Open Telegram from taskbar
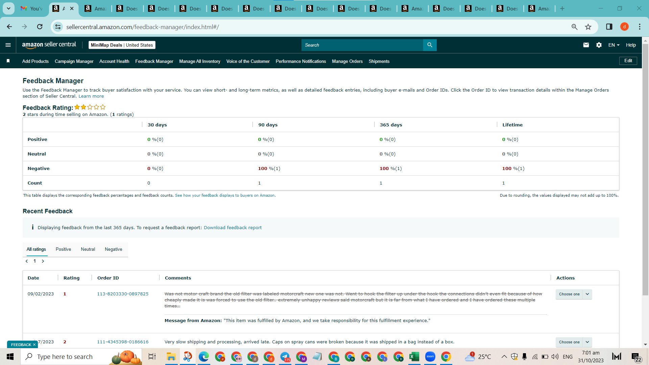This screenshot has height=365, width=649. pyautogui.click(x=285, y=357)
